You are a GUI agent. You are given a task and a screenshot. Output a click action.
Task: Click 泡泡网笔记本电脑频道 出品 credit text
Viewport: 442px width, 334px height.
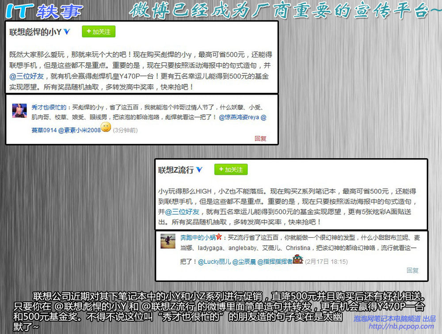click(395, 319)
